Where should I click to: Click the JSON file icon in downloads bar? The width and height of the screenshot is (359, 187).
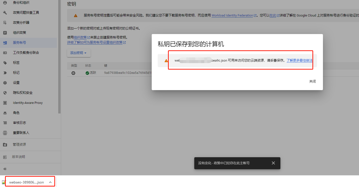[x=4, y=182]
